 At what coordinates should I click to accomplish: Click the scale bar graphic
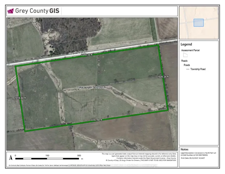(47, 159)
